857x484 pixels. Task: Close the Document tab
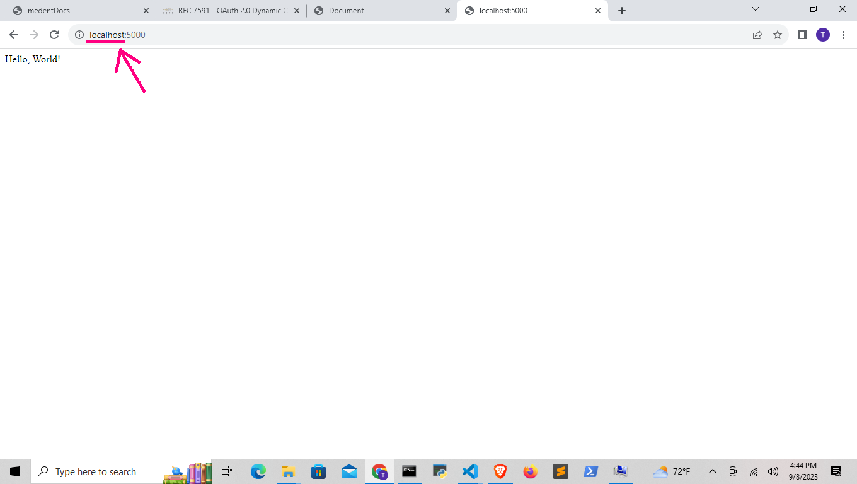point(447,11)
